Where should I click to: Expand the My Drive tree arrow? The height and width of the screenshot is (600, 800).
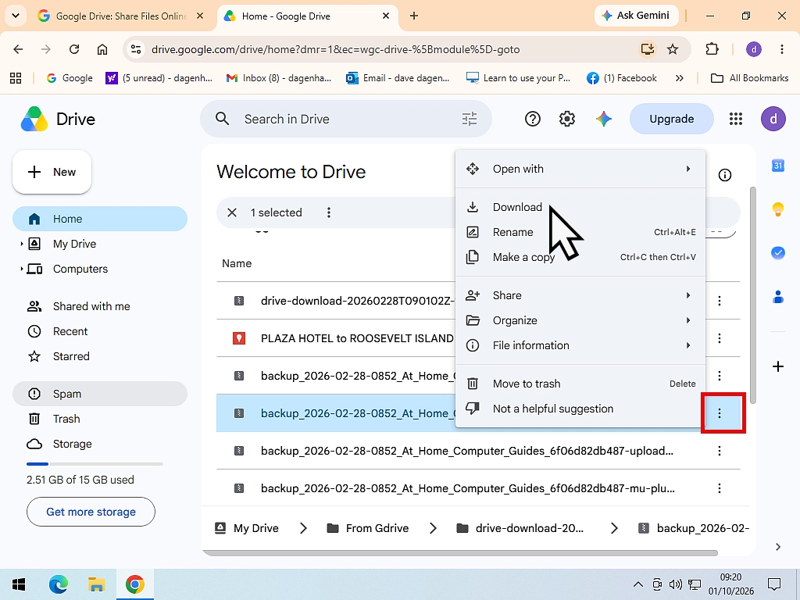(x=21, y=244)
